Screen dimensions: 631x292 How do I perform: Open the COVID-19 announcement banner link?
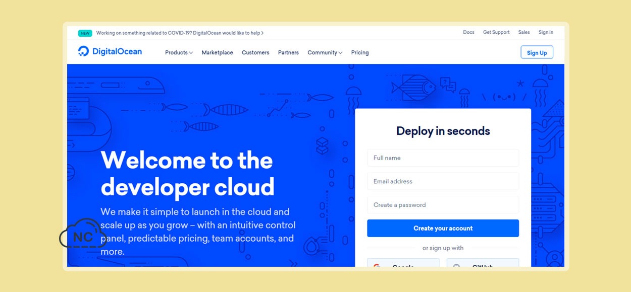[180, 33]
